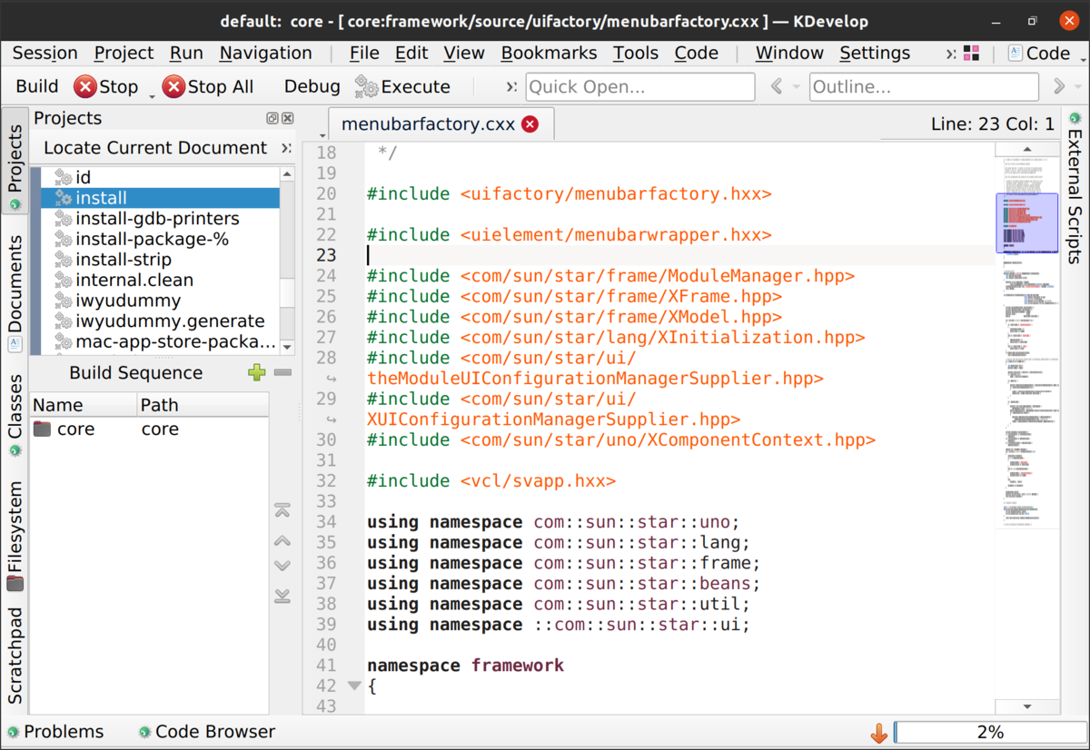
Task: Click the Code area icon beside Settings
Action: 1014,53
